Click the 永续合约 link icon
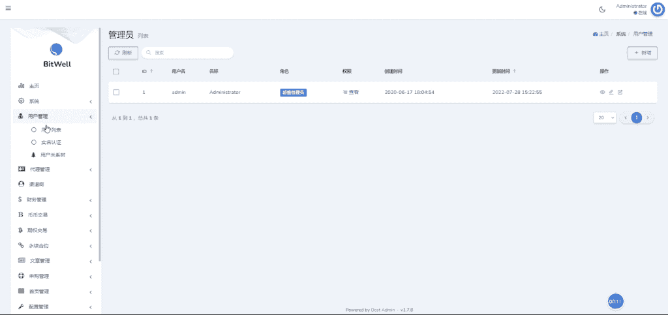 click(20, 245)
